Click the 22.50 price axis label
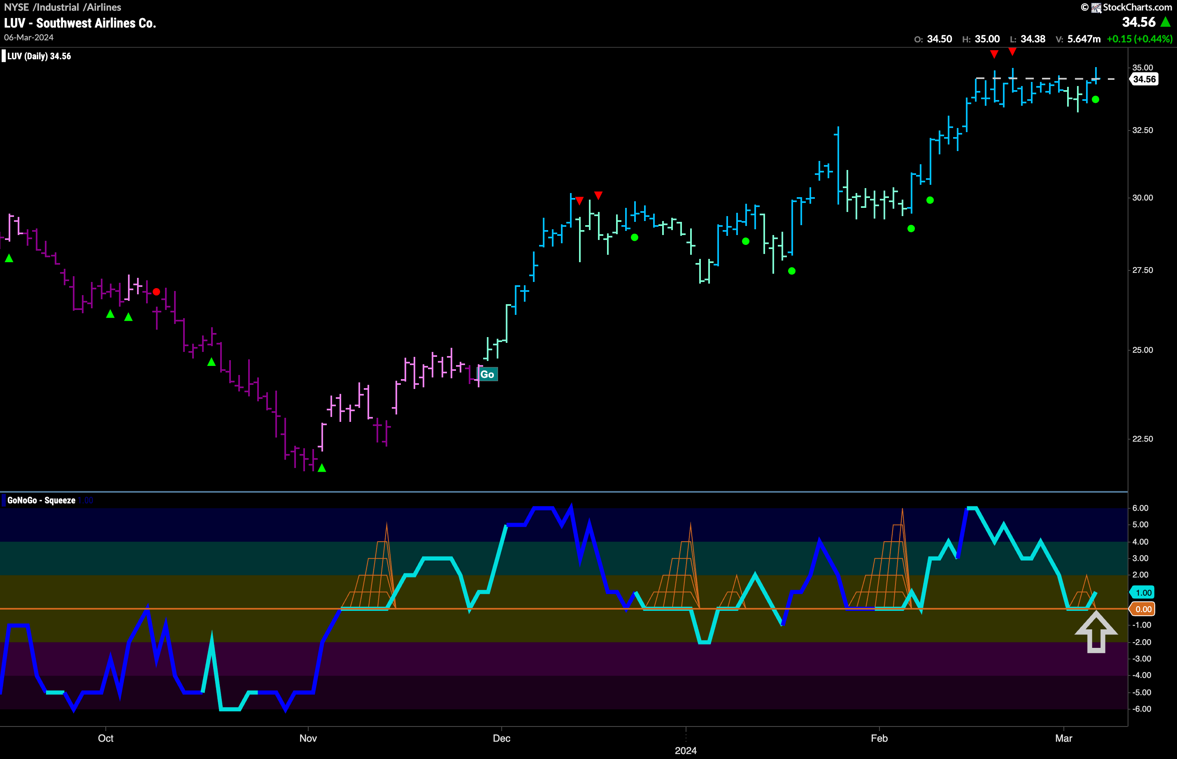 (x=1142, y=439)
